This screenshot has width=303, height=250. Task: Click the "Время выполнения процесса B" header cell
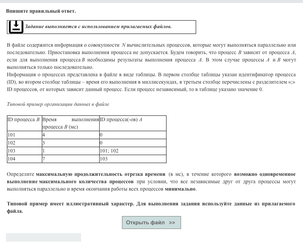(70, 123)
